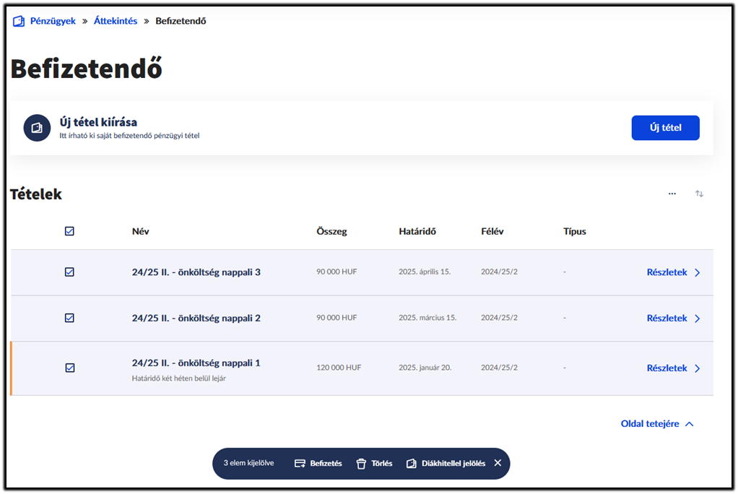Click the sort arrows icon above the table

(699, 194)
